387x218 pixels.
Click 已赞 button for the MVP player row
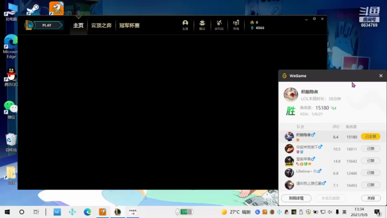click(x=371, y=161)
